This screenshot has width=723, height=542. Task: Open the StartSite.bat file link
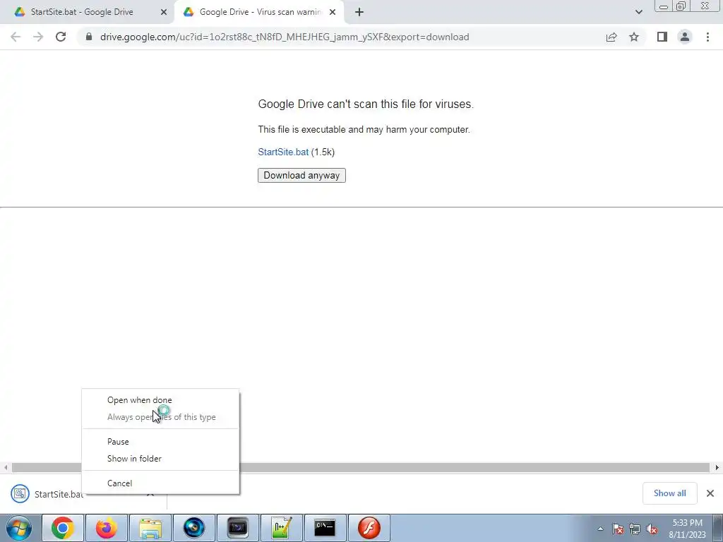(283, 152)
